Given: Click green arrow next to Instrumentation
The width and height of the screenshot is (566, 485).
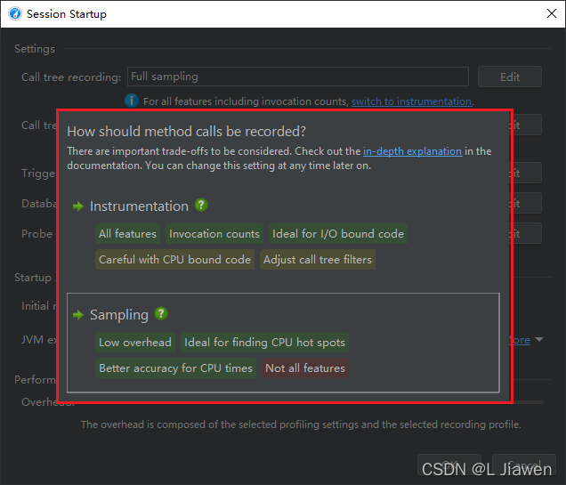Looking at the screenshot, I should [x=78, y=206].
